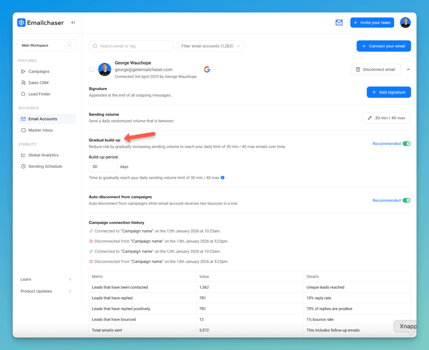Viewport: 429px width, 350px height.
Task: Click the 3,572 total emails sent value
Action: coord(204,330)
